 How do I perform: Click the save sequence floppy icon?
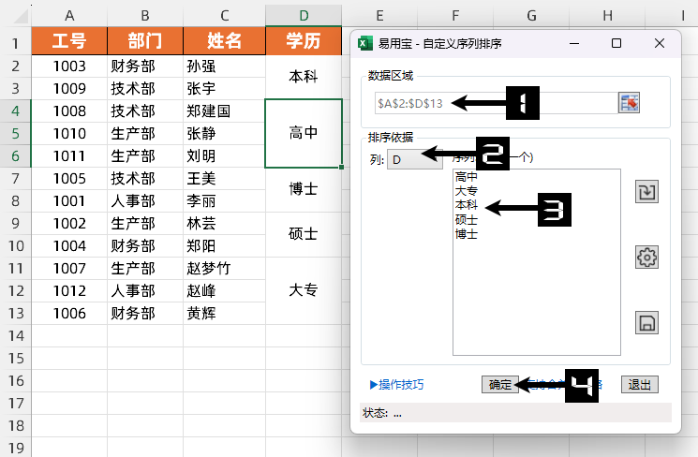pos(646,322)
